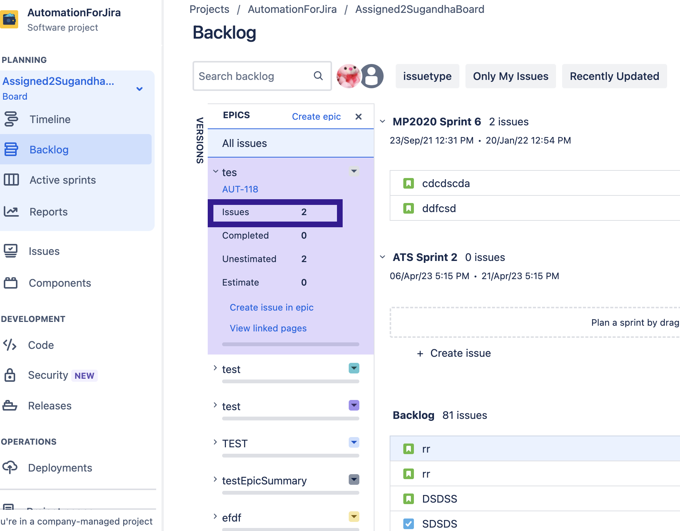The image size is (680, 531).
Task: Click the Create epic link
Action: pyautogui.click(x=316, y=116)
